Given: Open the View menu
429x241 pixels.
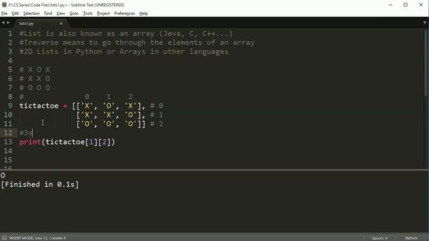Looking at the screenshot, I should click(x=60, y=13).
